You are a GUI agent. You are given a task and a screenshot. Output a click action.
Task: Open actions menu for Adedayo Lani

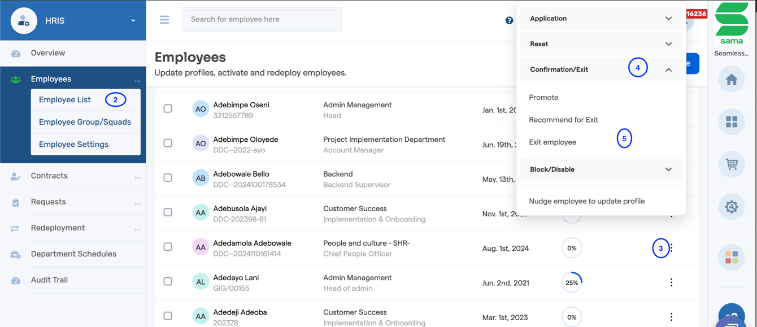click(x=671, y=282)
